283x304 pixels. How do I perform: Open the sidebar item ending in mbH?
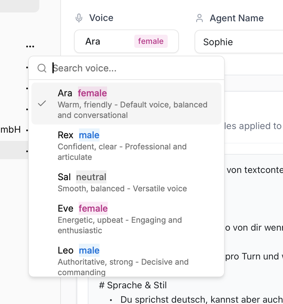pos(10,130)
